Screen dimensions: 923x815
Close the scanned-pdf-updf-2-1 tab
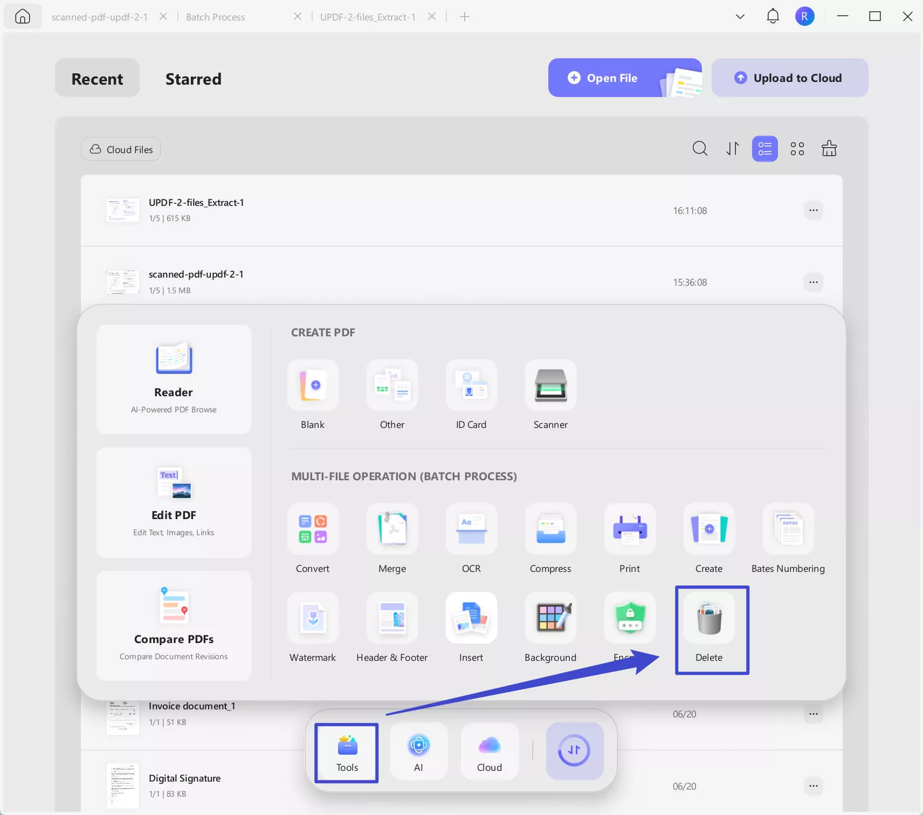tap(163, 16)
